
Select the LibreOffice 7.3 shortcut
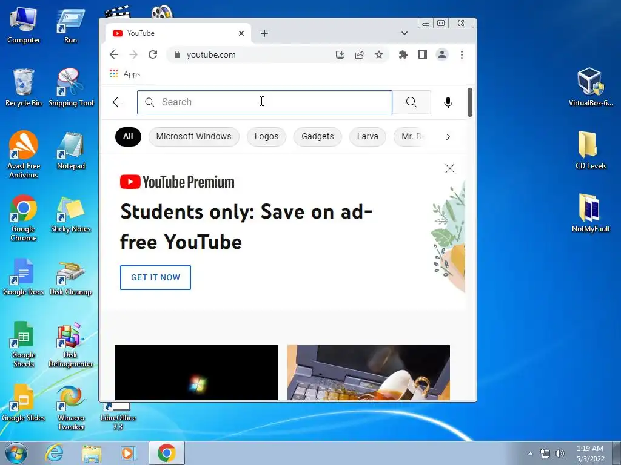(x=118, y=416)
